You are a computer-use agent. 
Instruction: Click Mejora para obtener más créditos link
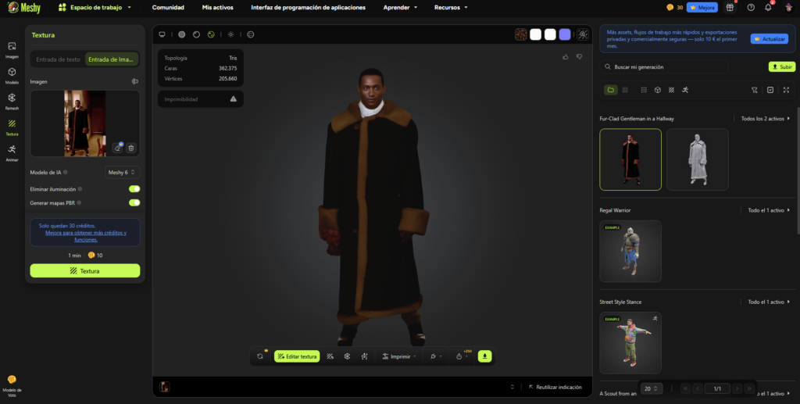pyautogui.click(x=86, y=236)
